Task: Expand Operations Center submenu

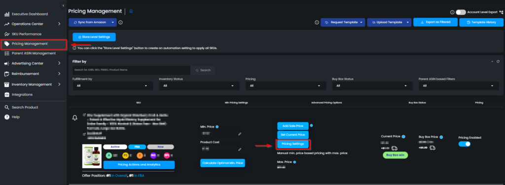Action: click(x=59, y=24)
